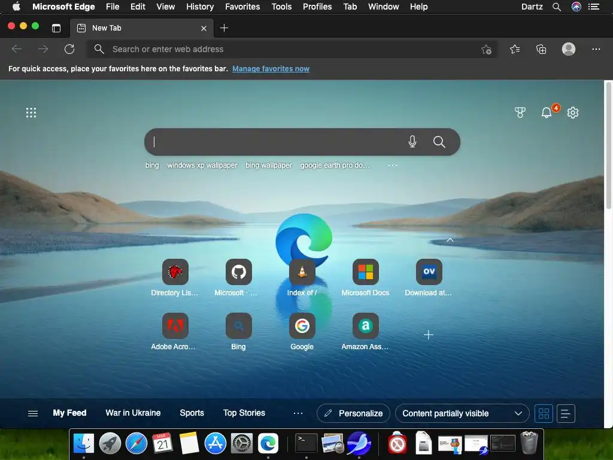The height and width of the screenshot is (460, 613).
Task: Go forward with the forward arrow
Action: point(43,49)
